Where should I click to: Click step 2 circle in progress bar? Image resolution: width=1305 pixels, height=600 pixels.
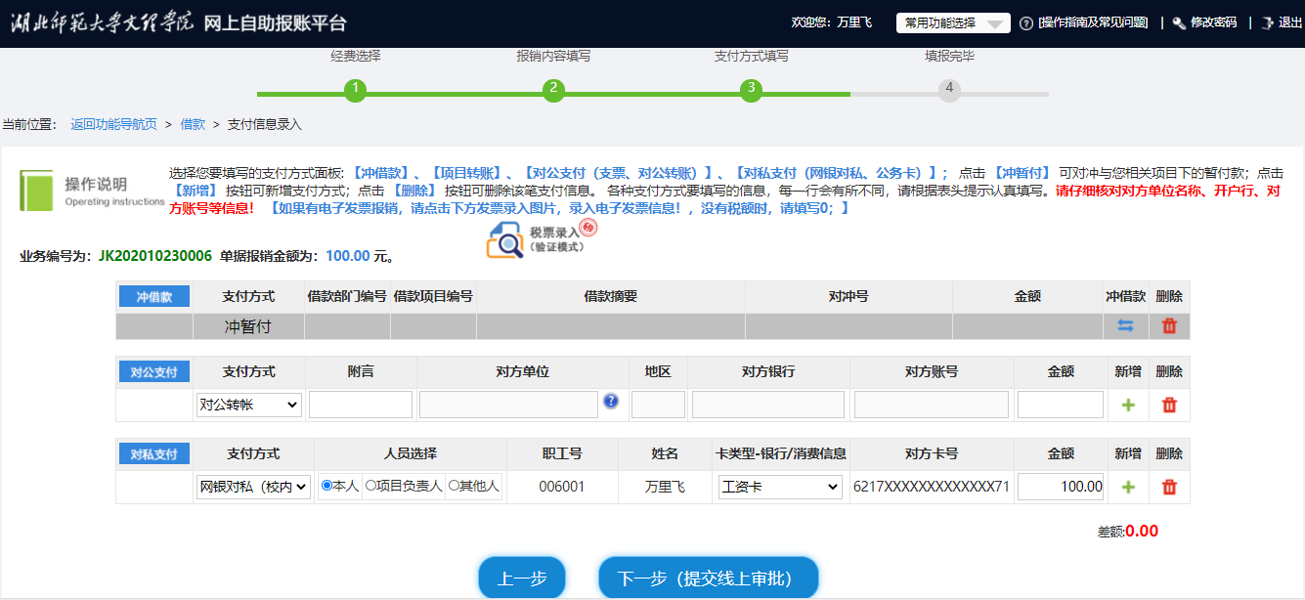pyautogui.click(x=553, y=90)
